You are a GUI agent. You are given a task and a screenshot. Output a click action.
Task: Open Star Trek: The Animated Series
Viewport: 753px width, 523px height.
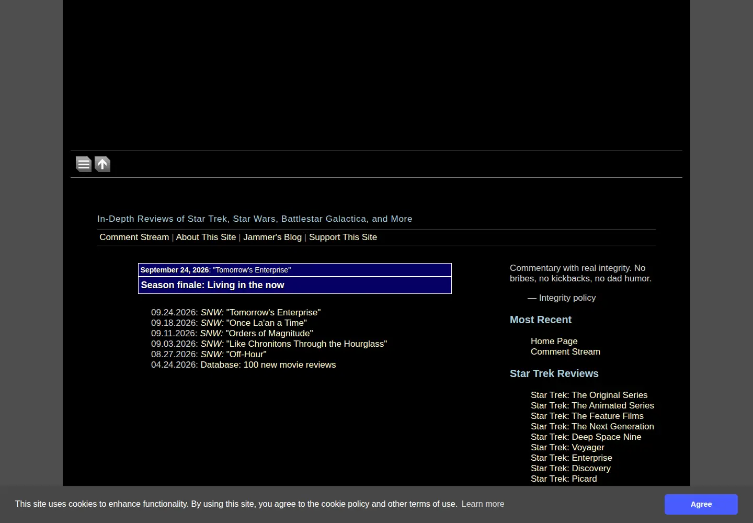[x=592, y=405]
